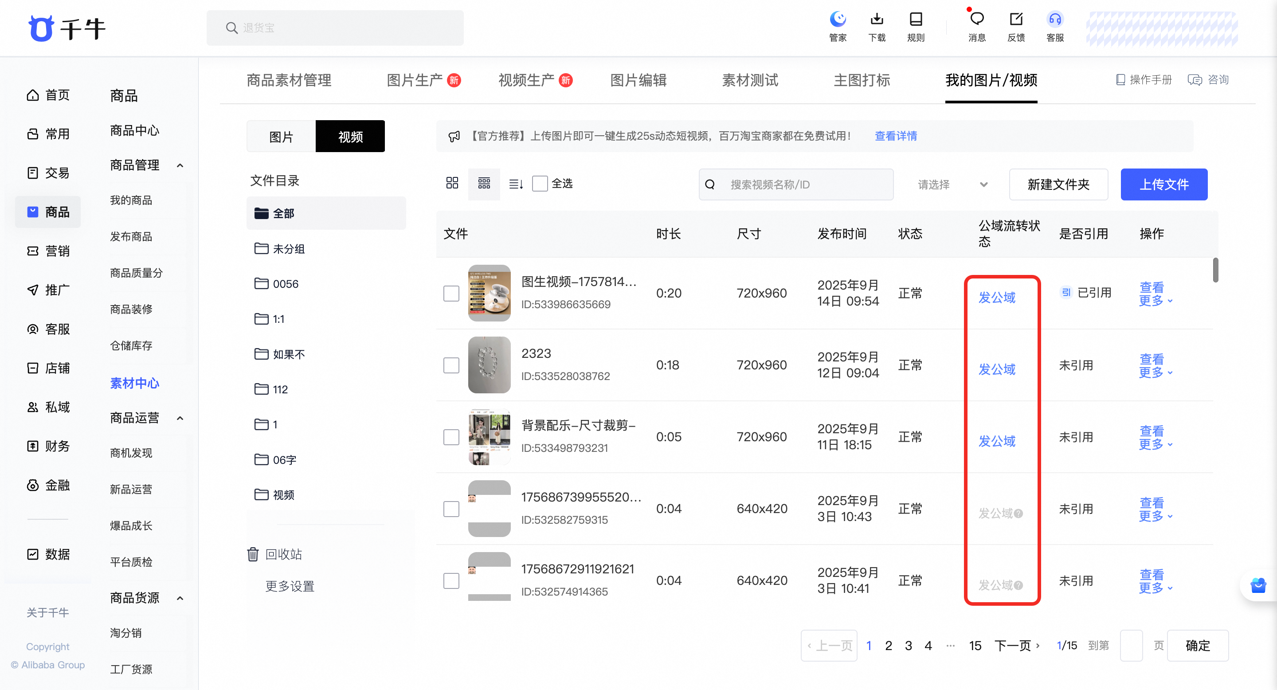Open the 操作手册 manual
Image resolution: width=1277 pixels, height=690 pixels.
(x=1144, y=80)
